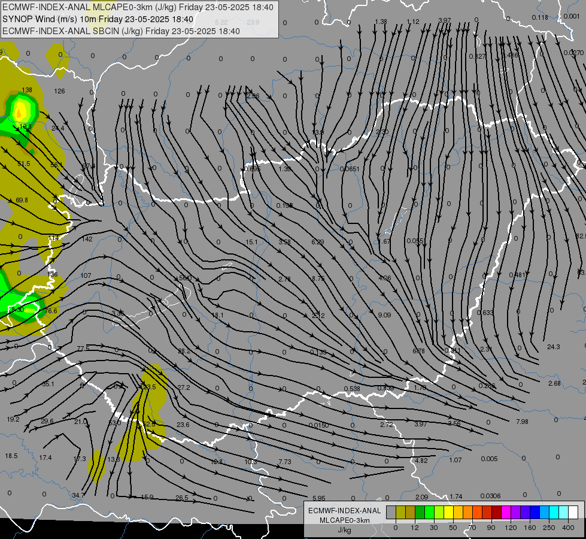
Task: Click the legend tick label 250
Action: pyautogui.click(x=549, y=528)
